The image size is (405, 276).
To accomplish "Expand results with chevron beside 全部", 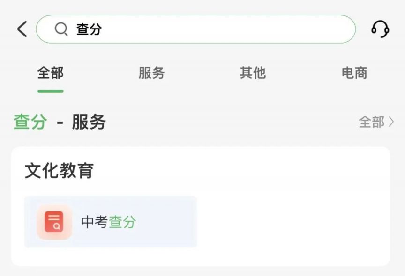I will pos(391,122).
